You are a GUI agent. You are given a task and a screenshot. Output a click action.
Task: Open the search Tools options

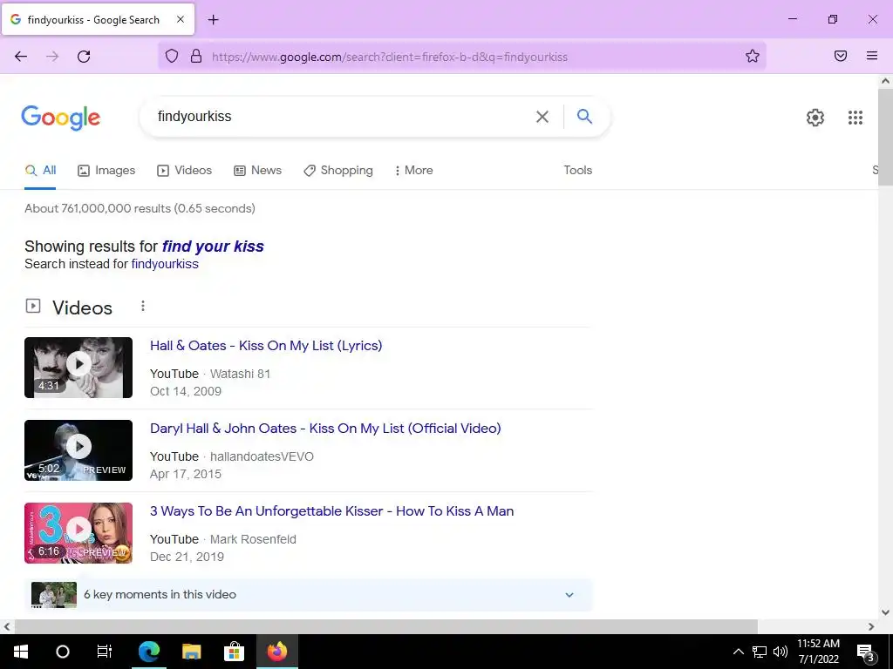tap(577, 170)
